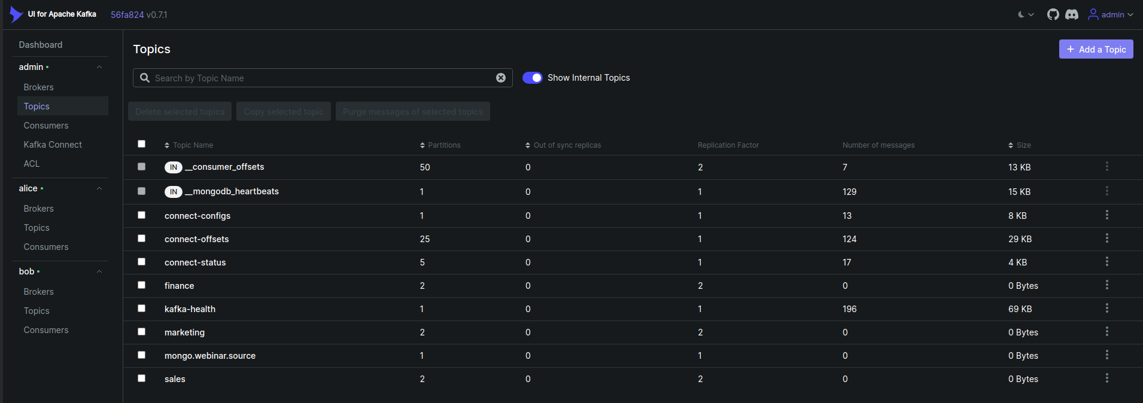Clear the topic search field
This screenshot has width=1143, height=403.
click(x=501, y=78)
